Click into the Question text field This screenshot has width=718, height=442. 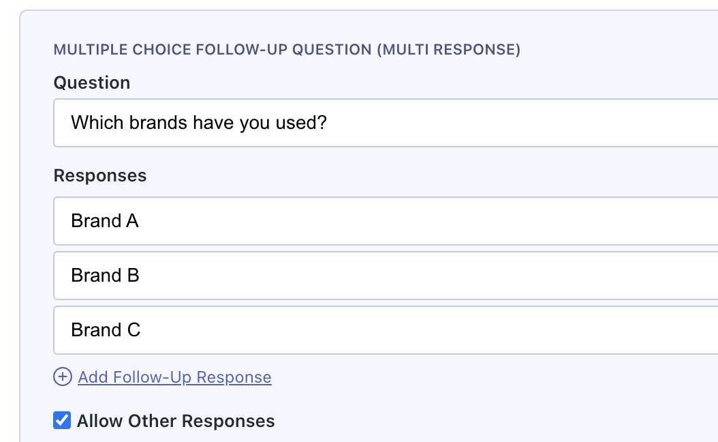[272, 123]
